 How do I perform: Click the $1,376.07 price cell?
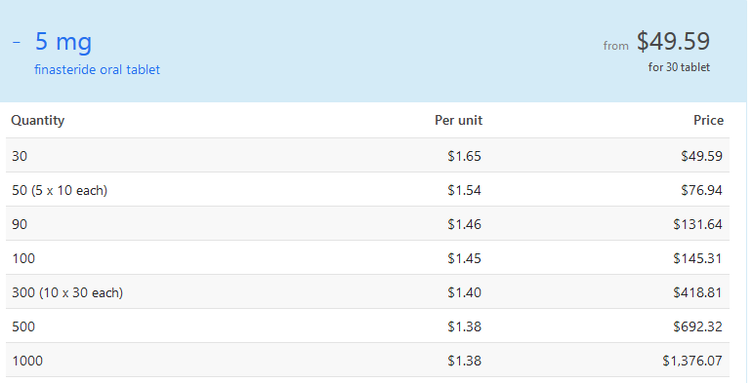692,361
